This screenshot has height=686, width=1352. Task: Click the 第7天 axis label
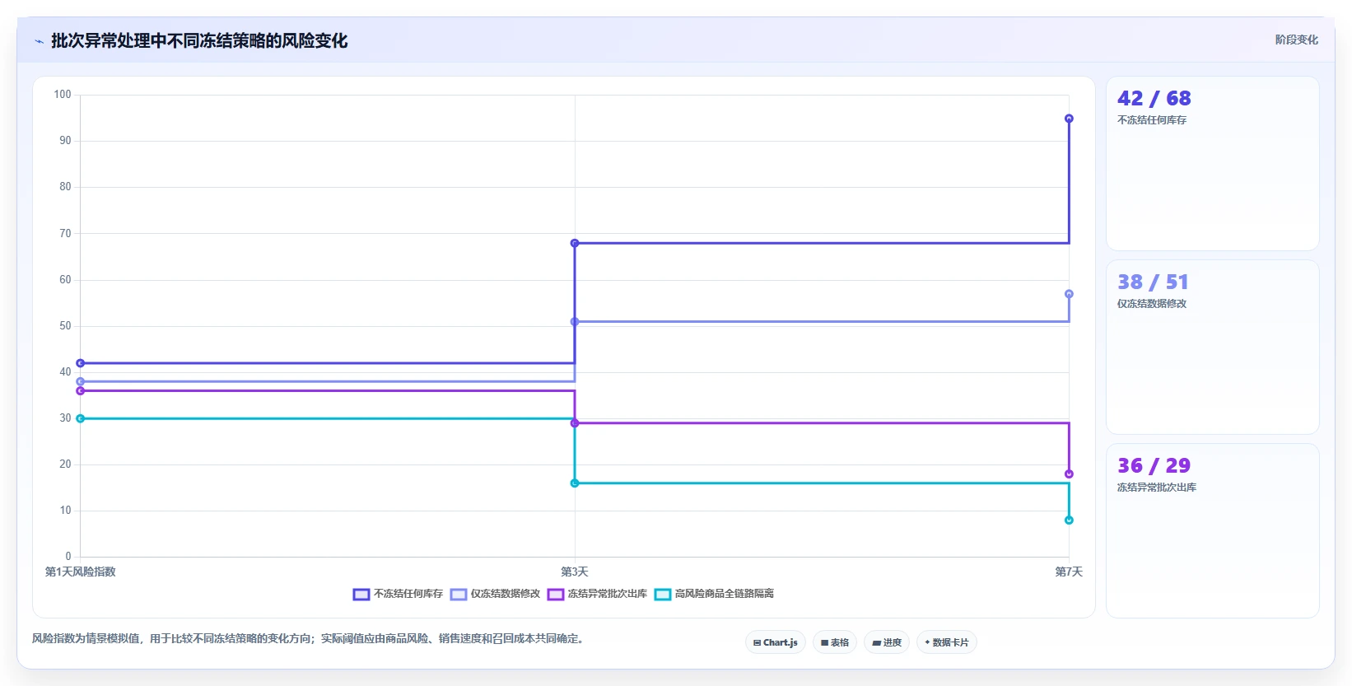click(1069, 572)
